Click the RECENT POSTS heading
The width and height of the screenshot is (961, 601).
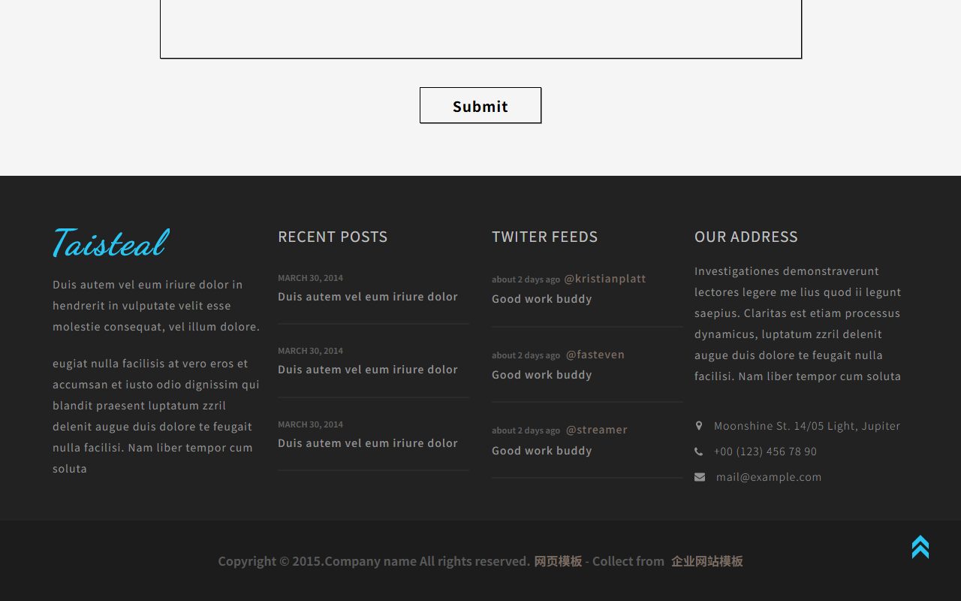point(333,237)
